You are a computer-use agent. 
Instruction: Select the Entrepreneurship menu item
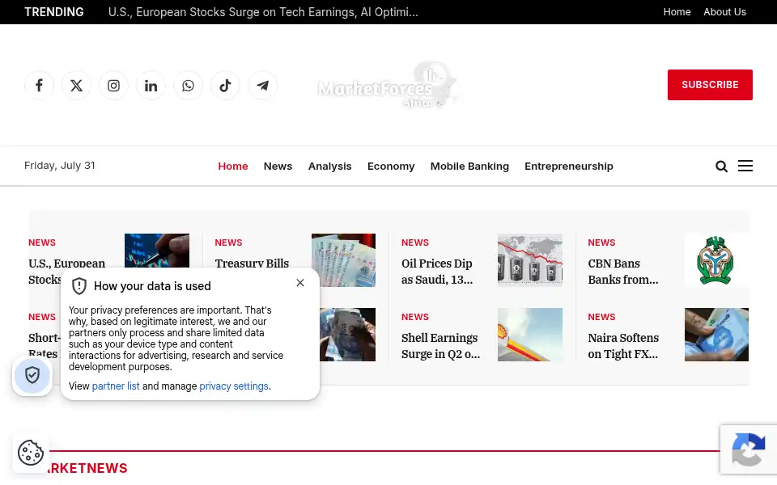coord(569,167)
